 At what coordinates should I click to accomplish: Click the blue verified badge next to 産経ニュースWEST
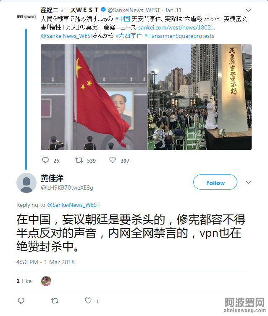(x=103, y=10)
